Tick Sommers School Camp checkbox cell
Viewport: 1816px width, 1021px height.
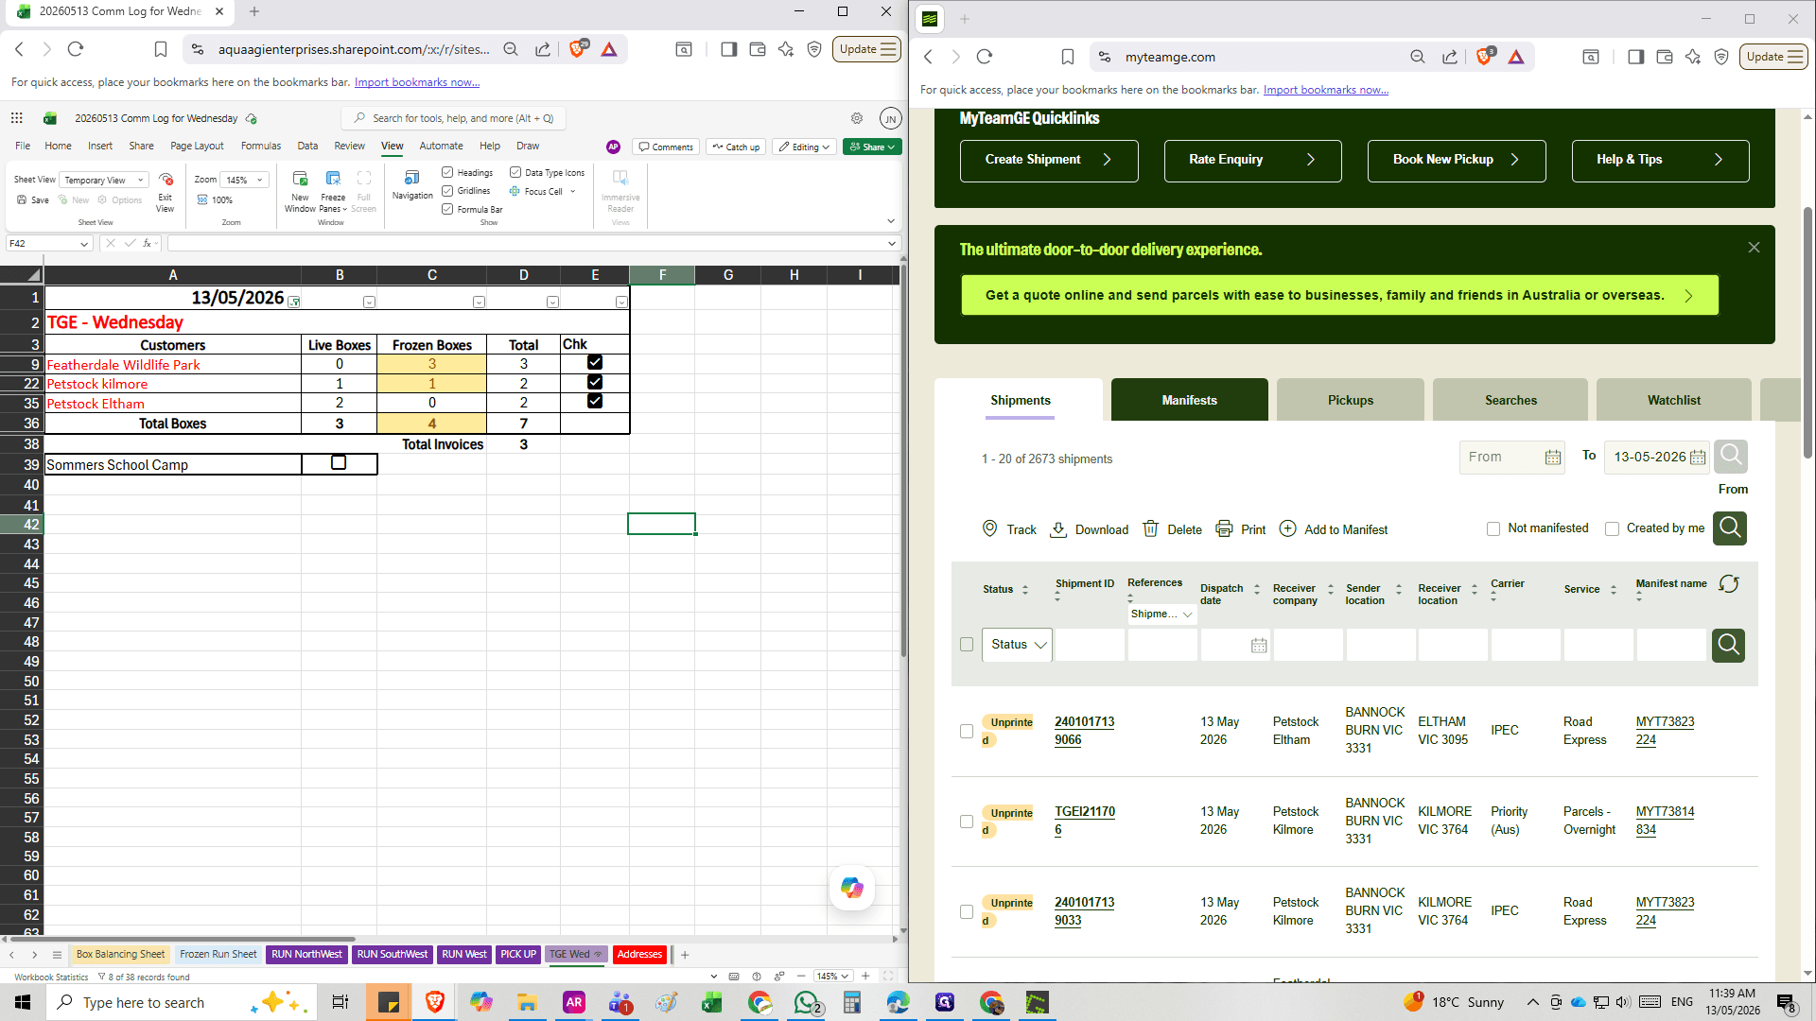[339, 463]
